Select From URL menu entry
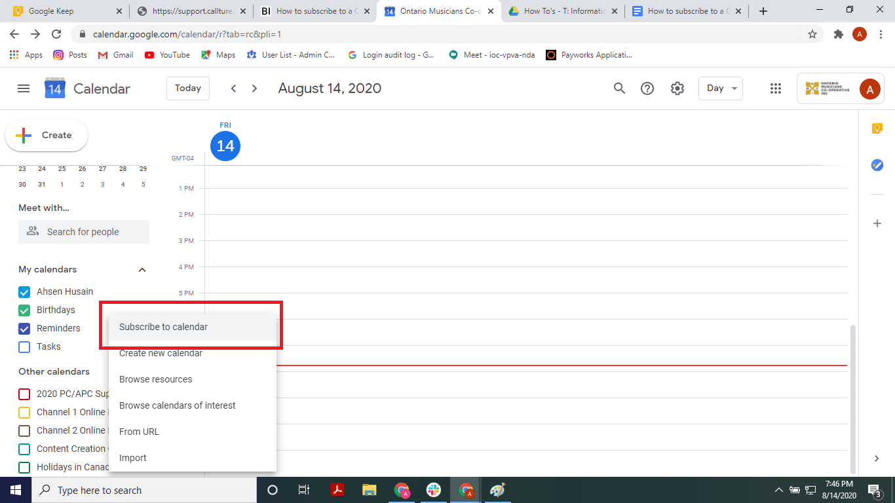This screenshot has width=895, height=503. pyautogui.click(x=193, y=432)
